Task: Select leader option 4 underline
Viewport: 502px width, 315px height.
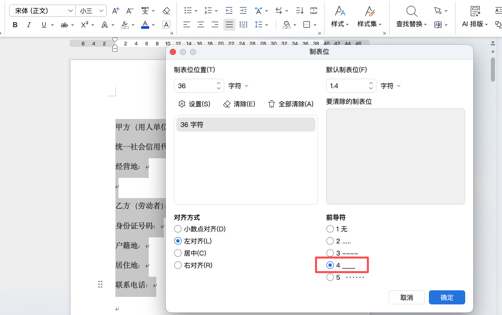Action: coord(341,266)
